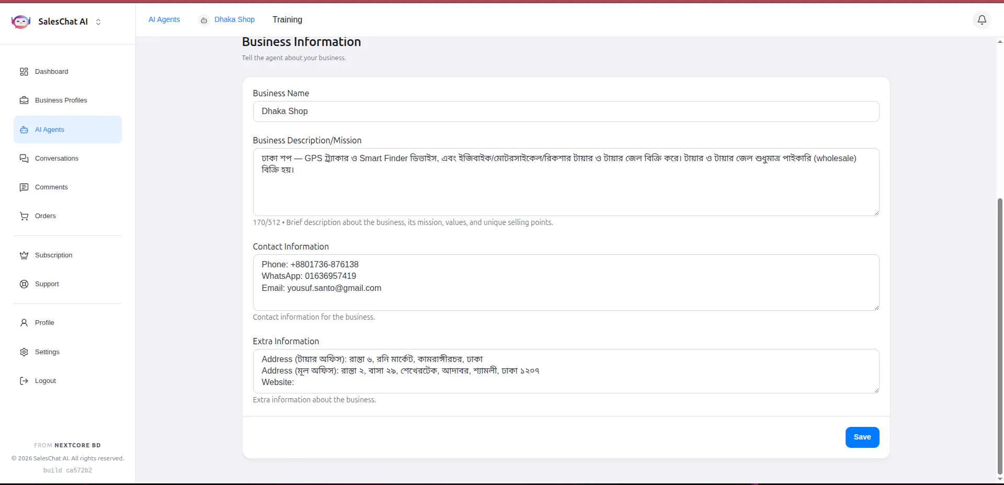This screenshot has width=1004, height=485.
Task: Go to Business Profiles page
Action: click(67, 100)
